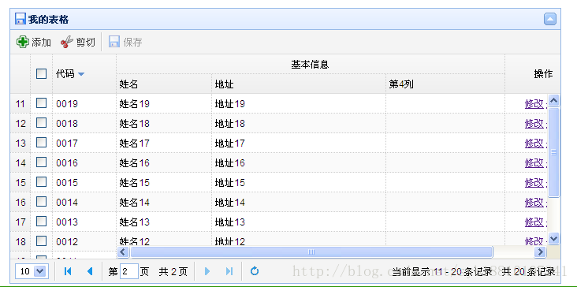
Task: Click 修改 link in row 0013
Action: 534,222
